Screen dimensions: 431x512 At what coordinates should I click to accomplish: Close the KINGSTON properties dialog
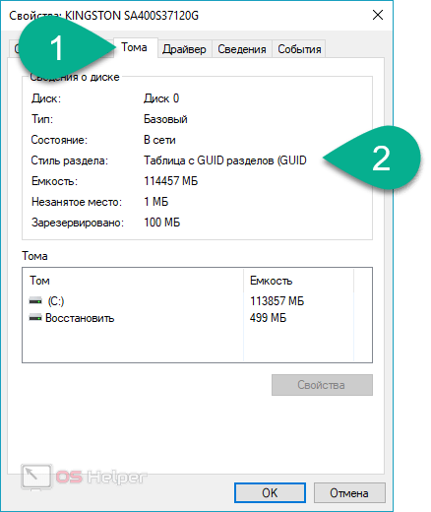[x=378, y=15]
